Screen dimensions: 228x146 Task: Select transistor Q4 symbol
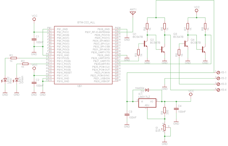coord(203,50)
